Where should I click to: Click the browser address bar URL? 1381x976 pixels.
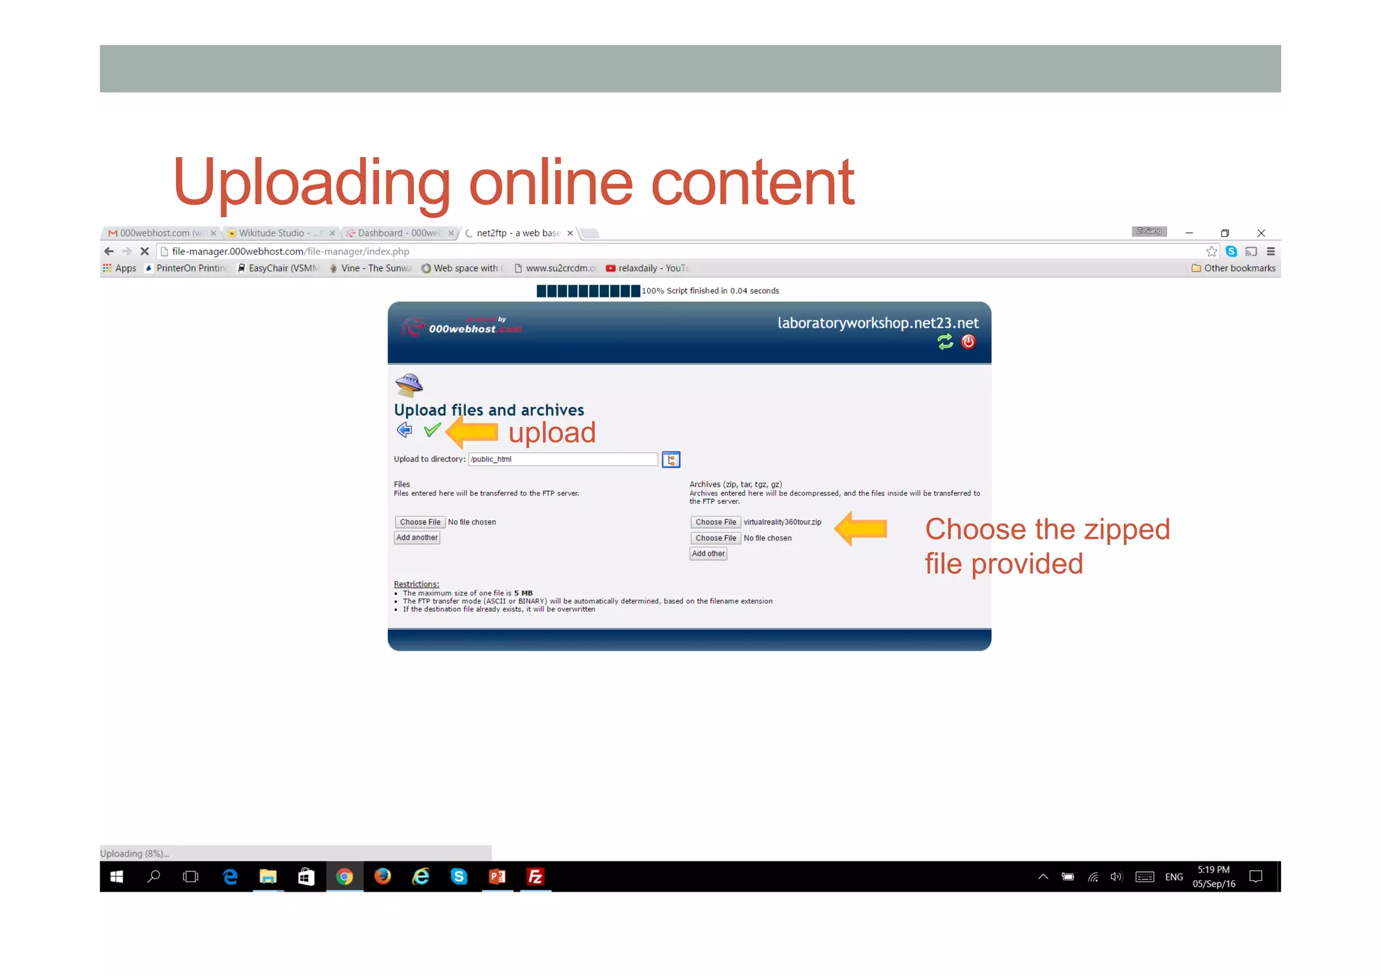pos(291,252)
